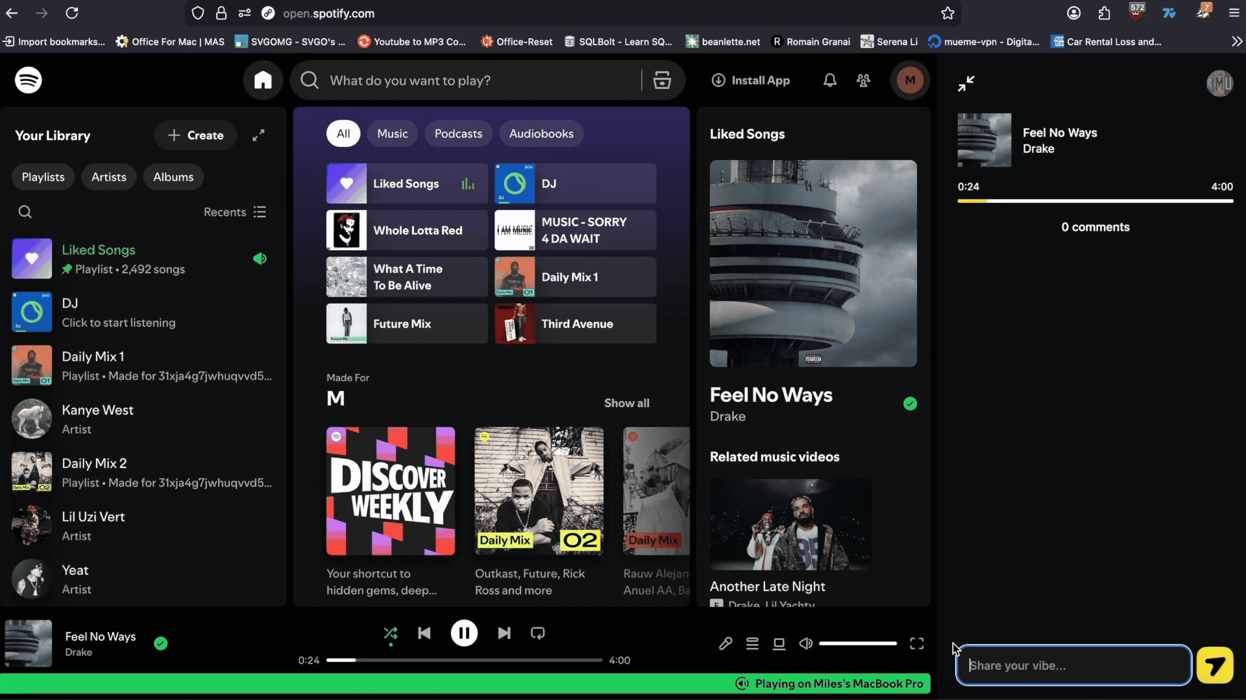The width and height of the screenshot is (1246, 700).
Task: Select the Podcasts filter tab
Action: coord(458,134)
